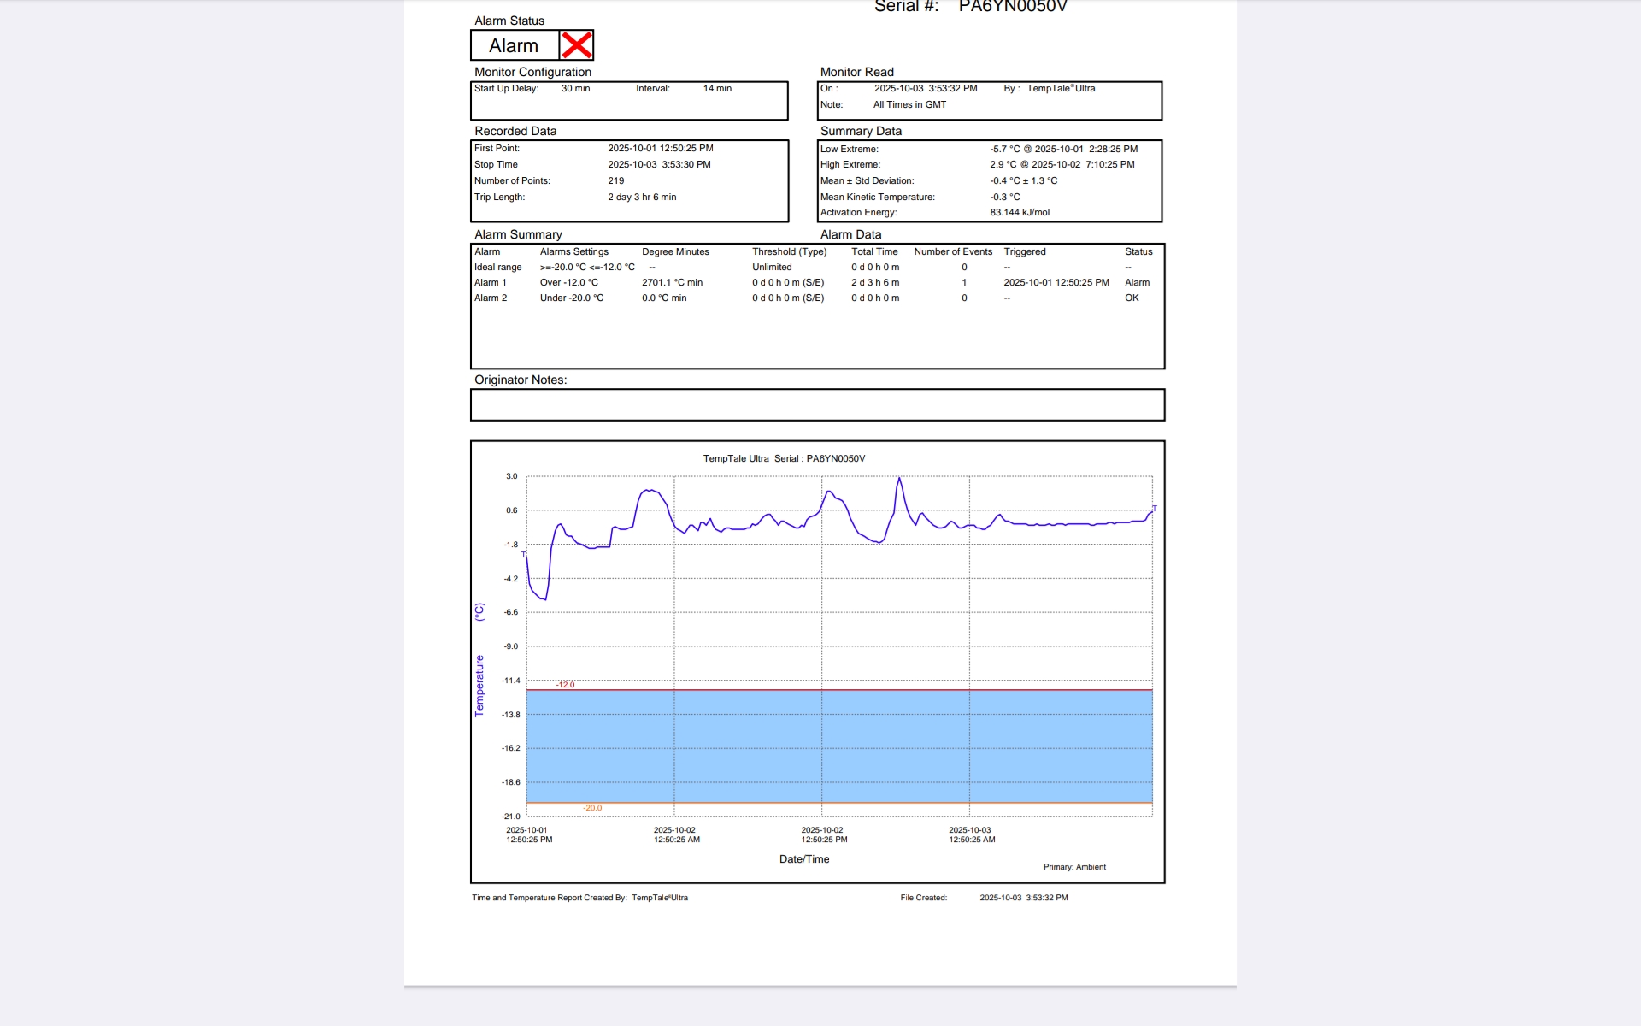Viewport: 1641px width, 1026px height.
Task: Click the orange -20.0 threshold line label
Action: point(592,808)
